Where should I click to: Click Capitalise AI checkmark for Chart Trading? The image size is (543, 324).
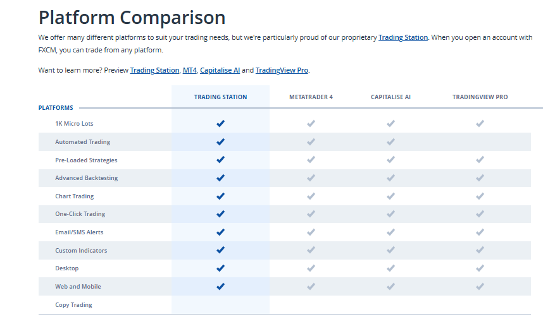[390, 196]
